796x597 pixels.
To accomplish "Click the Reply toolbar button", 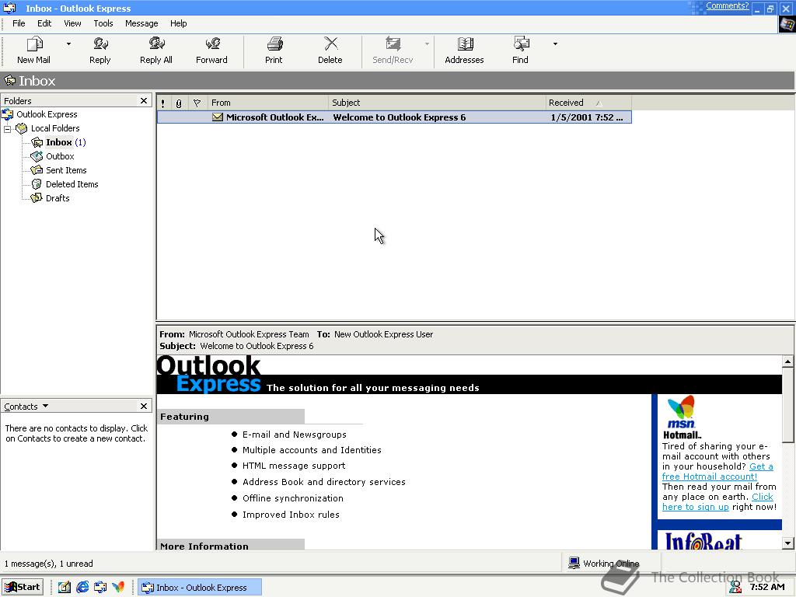I will click(x=100, y=51).
